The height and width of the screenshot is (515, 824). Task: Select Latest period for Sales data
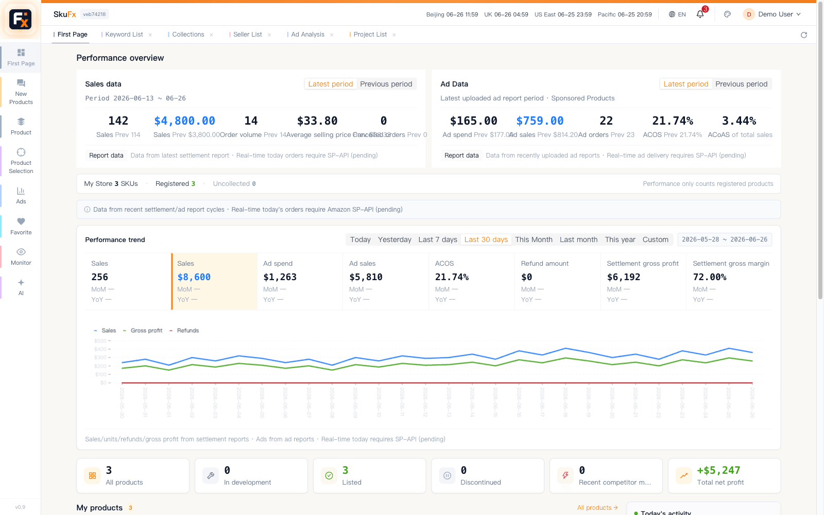[331, 84]
